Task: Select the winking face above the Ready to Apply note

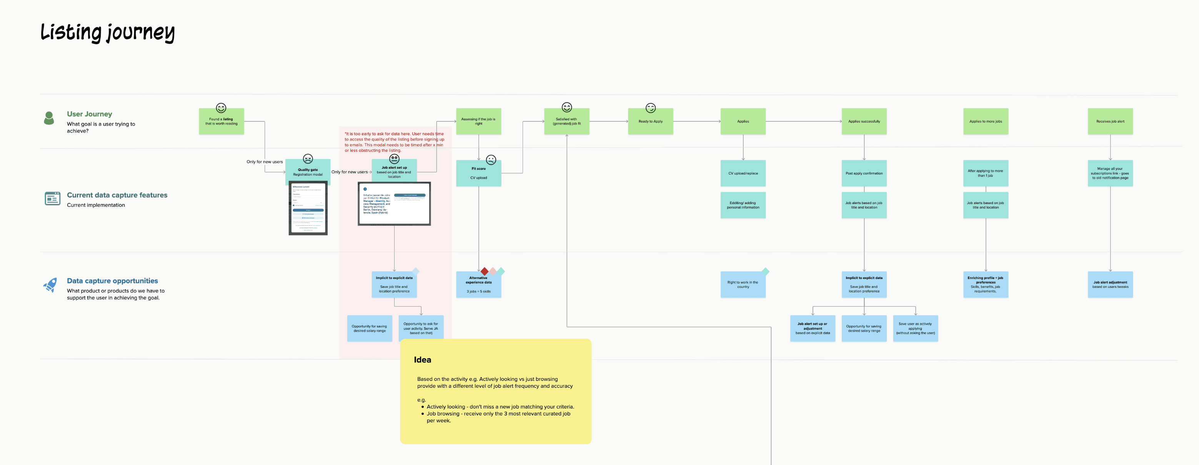Action: pyautogui.click(x=650, y=108)
